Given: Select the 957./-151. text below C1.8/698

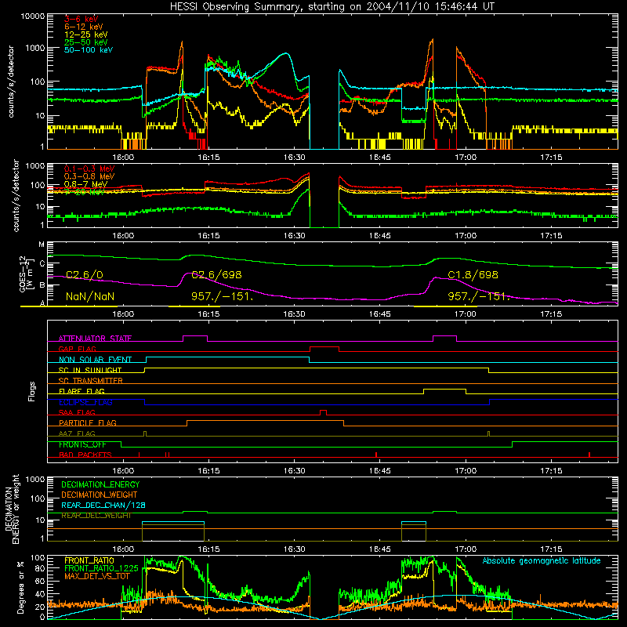Looking at the screenshot, I should [479, 296].
